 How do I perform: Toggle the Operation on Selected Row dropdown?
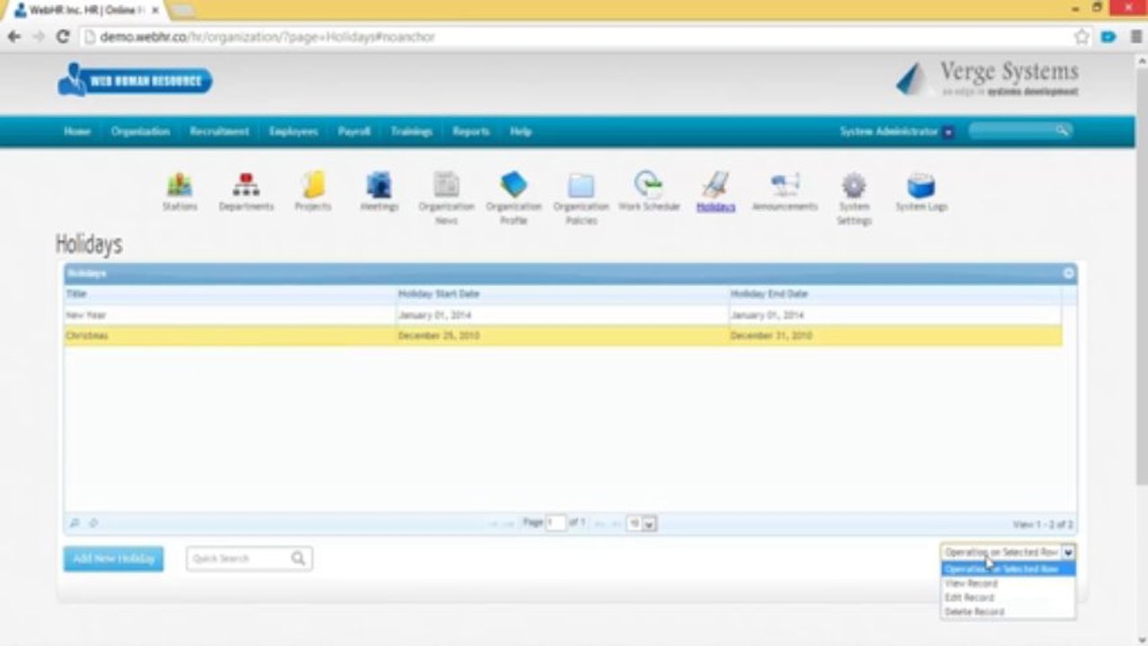coord(1008,553)
